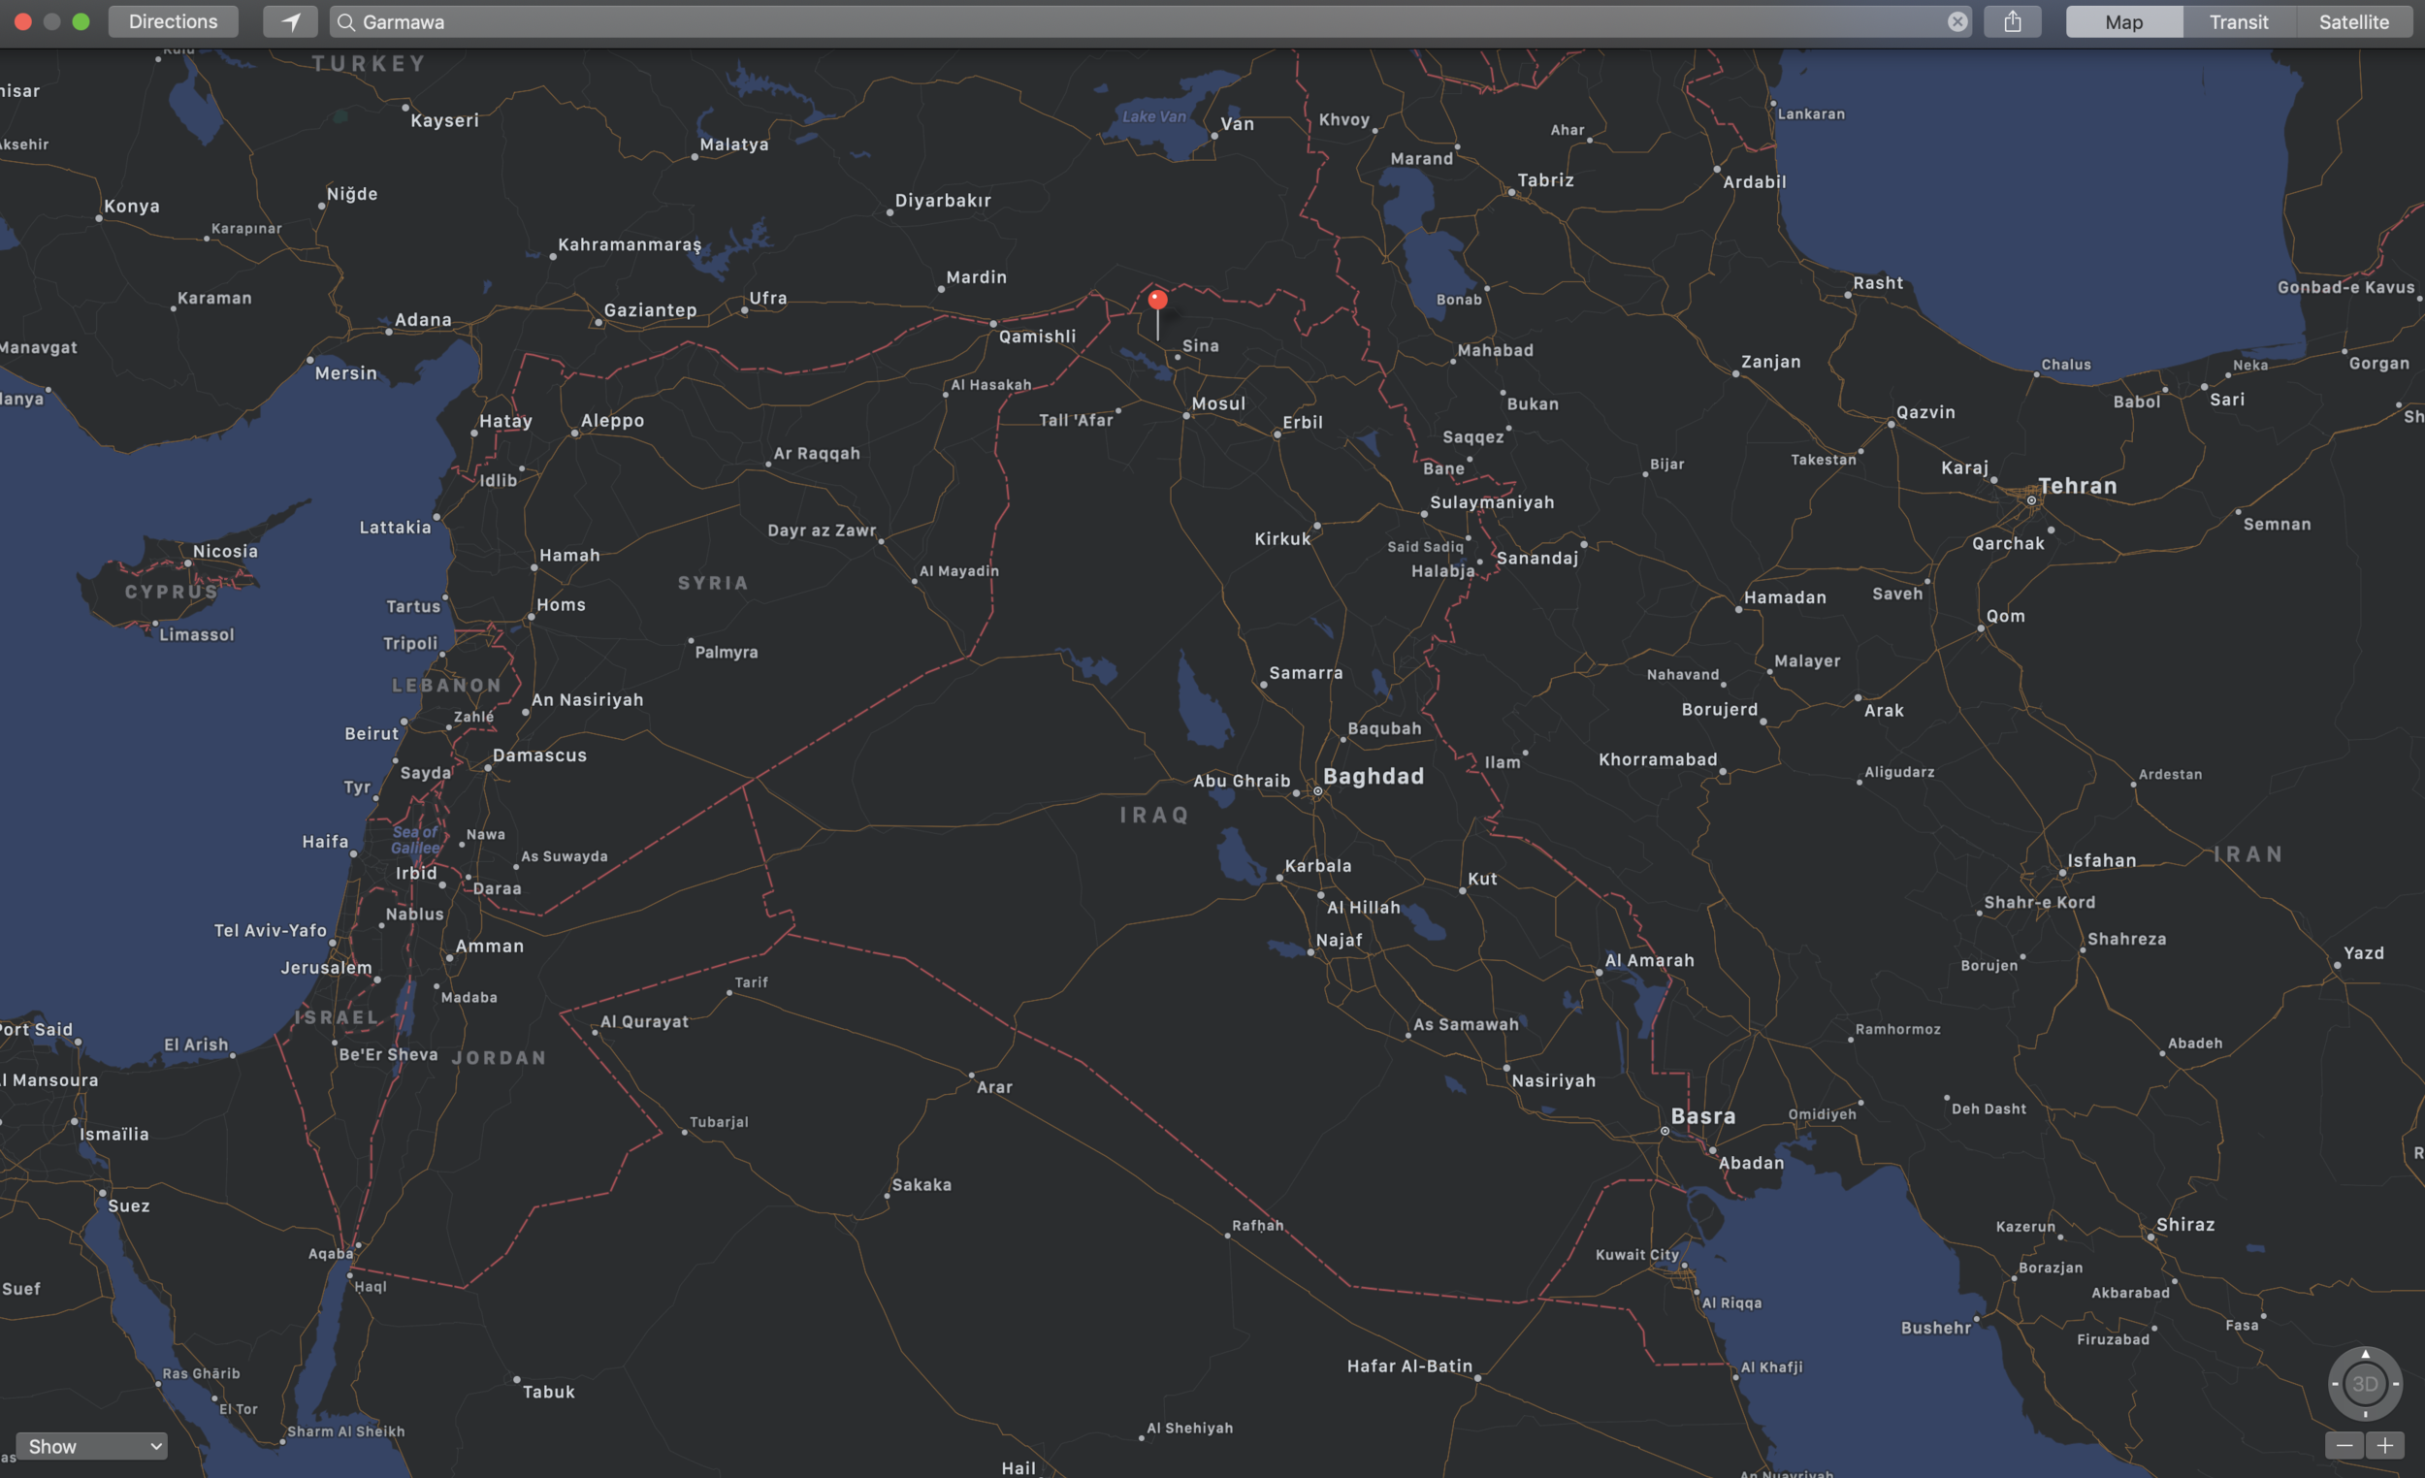Open the Show dropdown menu
Image resolution: width=2425 pixels, height=1478 pixels.
[91, 1447]
